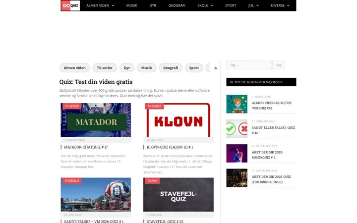This screenshot has height=223, width=357.
Task: Open Almen Viden-Quiz (For Voksne) #65 link
Action: click(x=272, y=106)
